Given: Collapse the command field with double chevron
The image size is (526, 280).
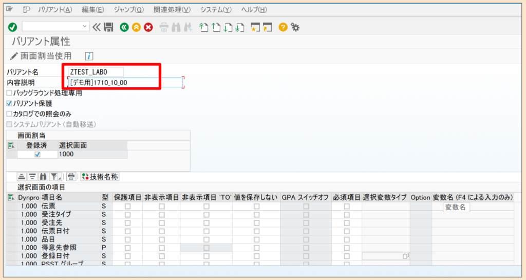Looking at the screenshot, I should (x=97, y=27).
